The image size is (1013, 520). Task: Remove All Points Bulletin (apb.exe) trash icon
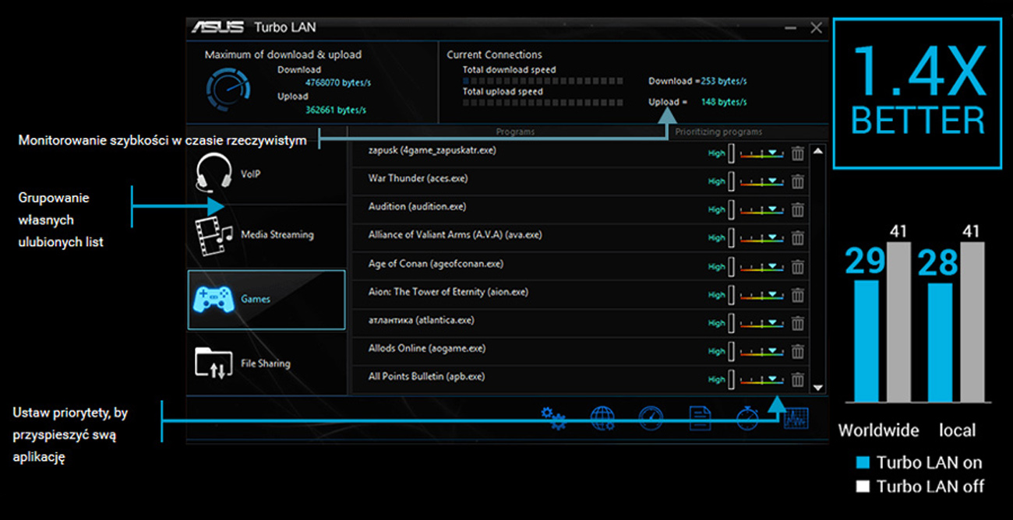pos(797,379)
